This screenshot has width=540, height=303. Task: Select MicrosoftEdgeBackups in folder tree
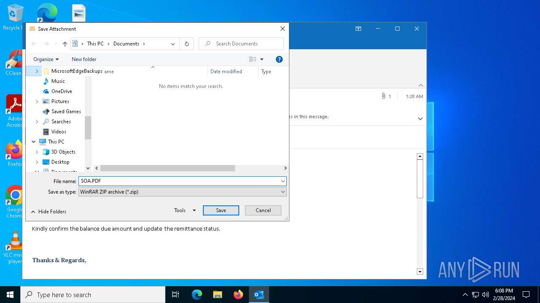click(x=77, y=71)
